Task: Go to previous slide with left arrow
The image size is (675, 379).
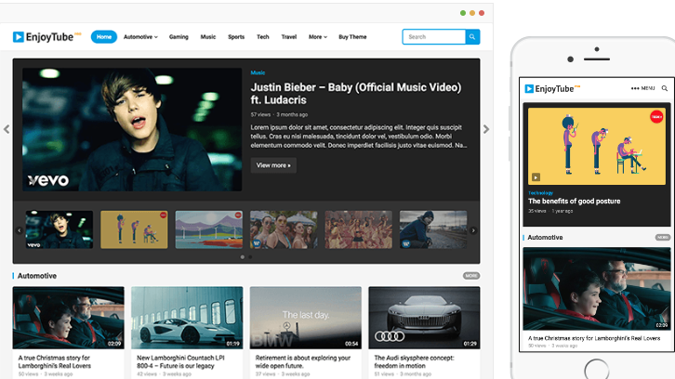Action: pos(7,129)
